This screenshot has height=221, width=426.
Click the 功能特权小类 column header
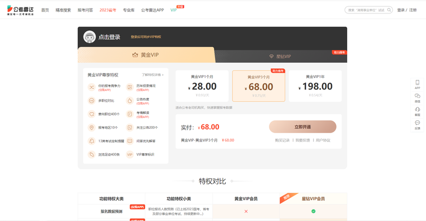(179, 199)
